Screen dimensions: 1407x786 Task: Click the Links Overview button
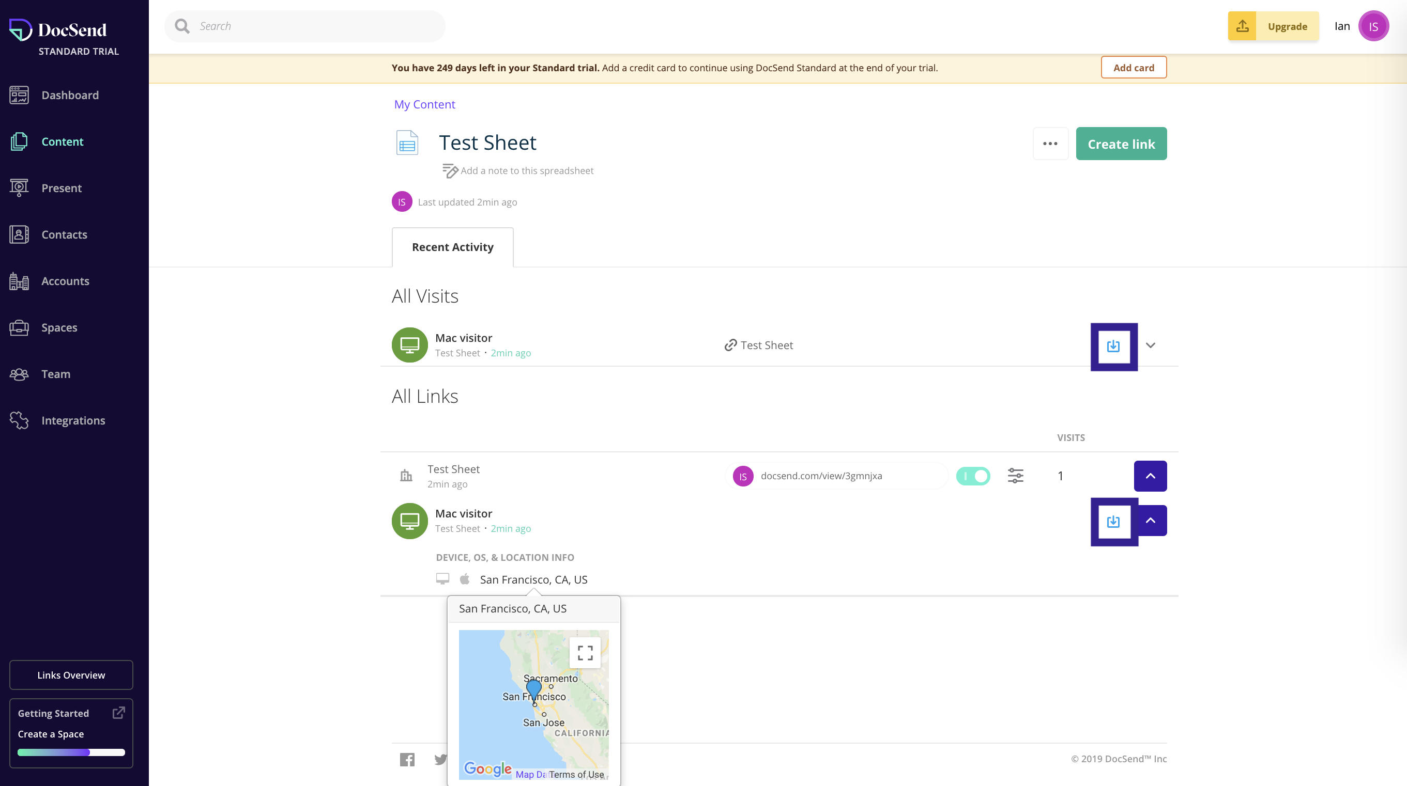[x=71, y=674]
